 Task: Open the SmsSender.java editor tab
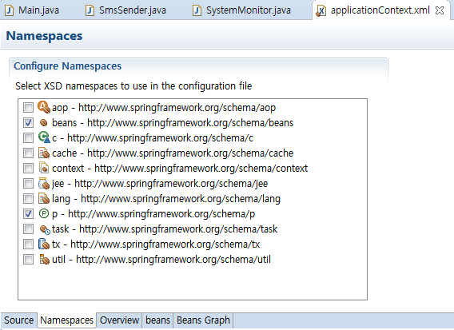tap(133, 10)
